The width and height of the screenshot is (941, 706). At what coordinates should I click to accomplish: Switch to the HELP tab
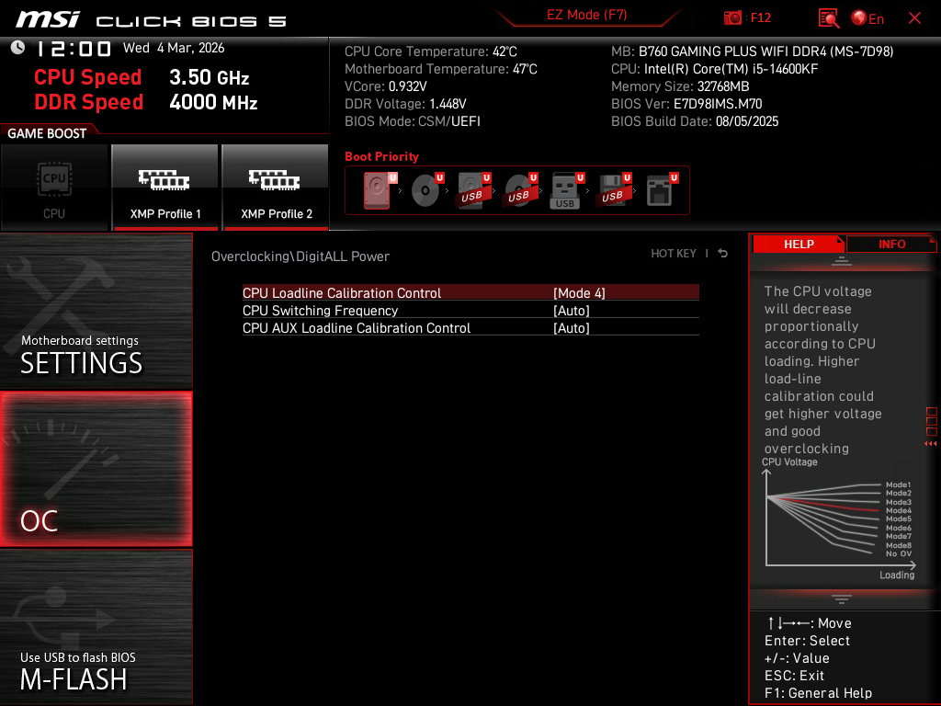(x=799, y=244)
